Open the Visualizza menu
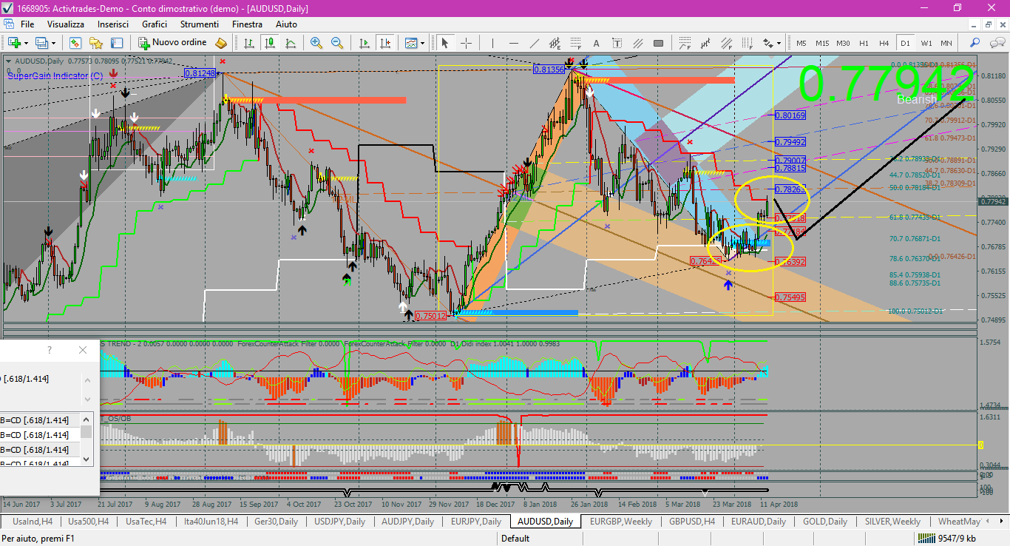 (66, 24)
